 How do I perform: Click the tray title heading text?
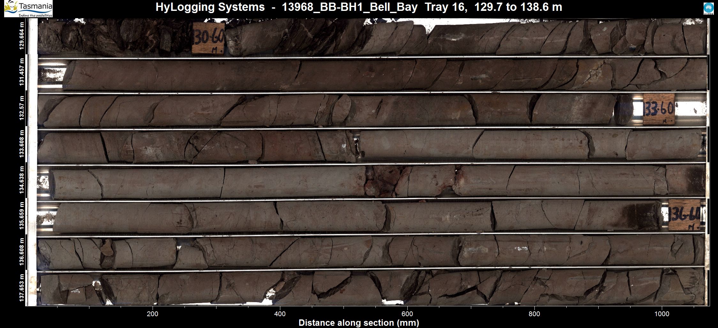point(359,7)
